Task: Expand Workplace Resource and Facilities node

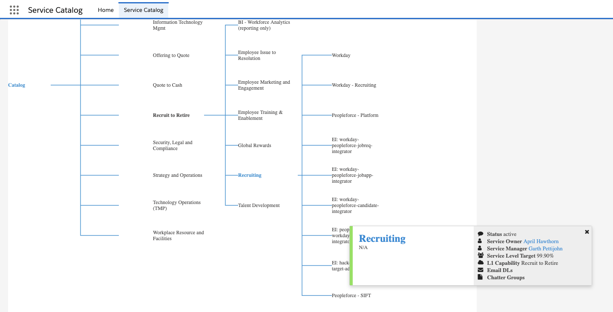Action: click(x=178, y=235)
